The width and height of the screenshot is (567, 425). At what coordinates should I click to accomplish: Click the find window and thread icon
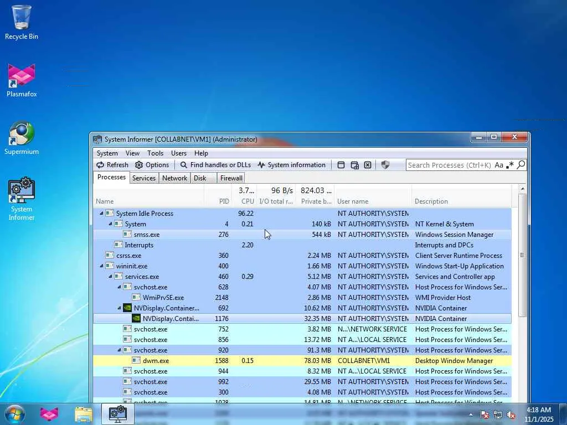click(x=355, y=165)
